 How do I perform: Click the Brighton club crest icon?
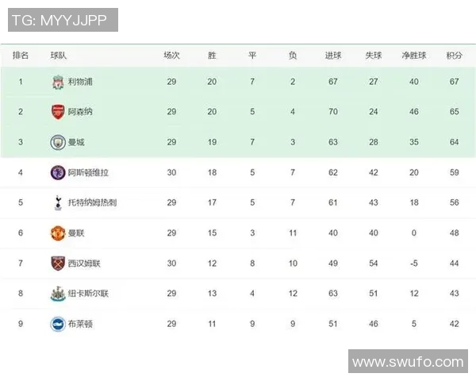(x=58, y=323)
